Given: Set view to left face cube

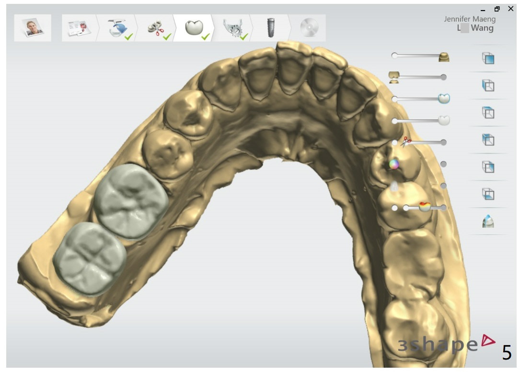Looking at the screenshot, I should tap(488, 86).
